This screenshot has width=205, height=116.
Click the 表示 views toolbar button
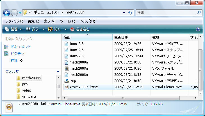pos(32,29)
